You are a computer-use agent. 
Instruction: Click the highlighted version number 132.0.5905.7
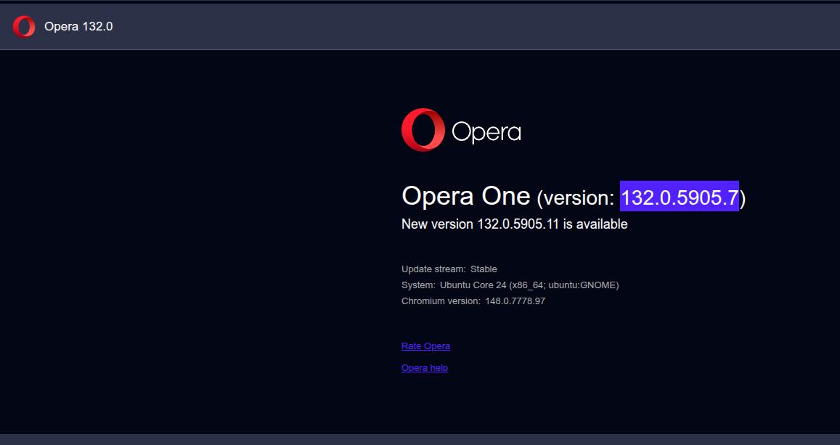680,197
